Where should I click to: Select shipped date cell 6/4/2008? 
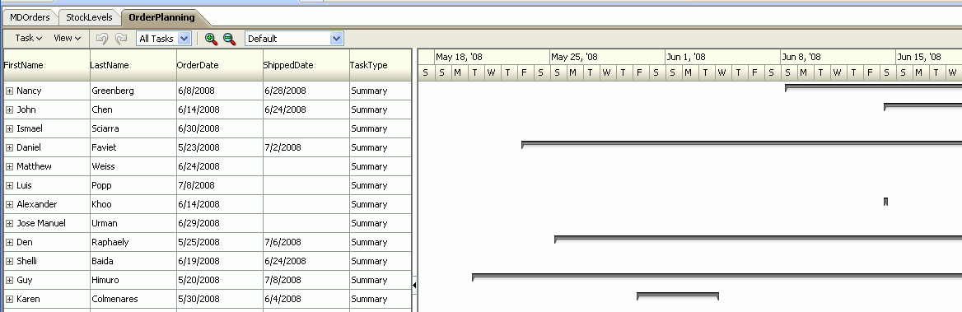point(306,300)
